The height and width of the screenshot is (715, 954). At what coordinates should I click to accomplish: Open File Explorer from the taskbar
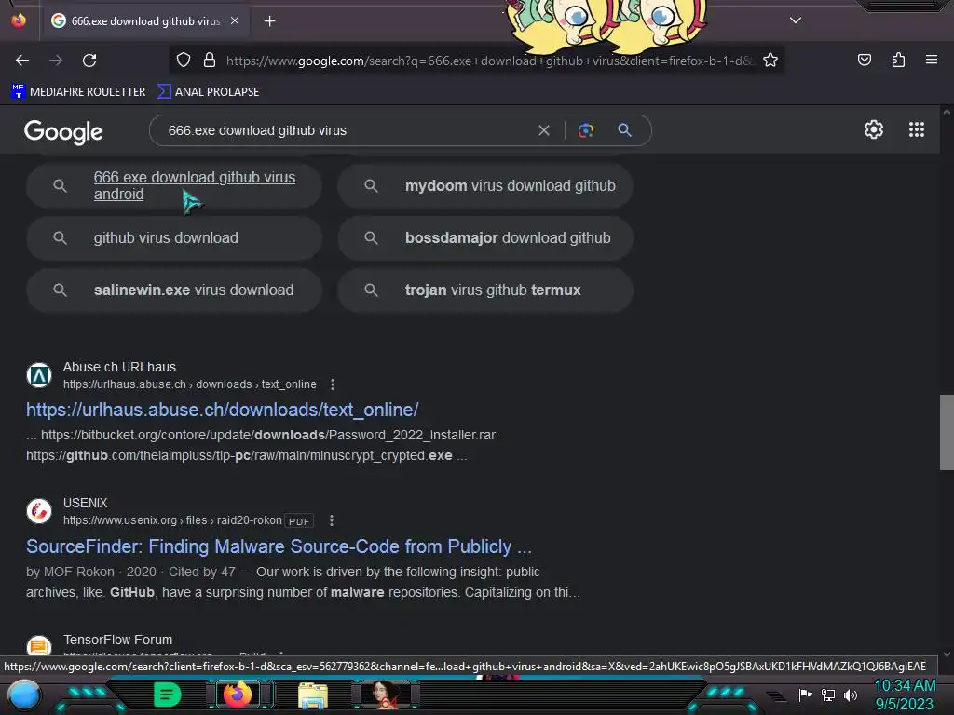point(313,695)
